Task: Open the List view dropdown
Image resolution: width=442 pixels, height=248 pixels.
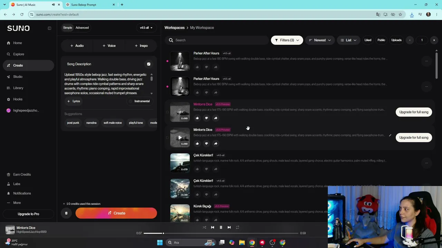Action: pos(348,40)
